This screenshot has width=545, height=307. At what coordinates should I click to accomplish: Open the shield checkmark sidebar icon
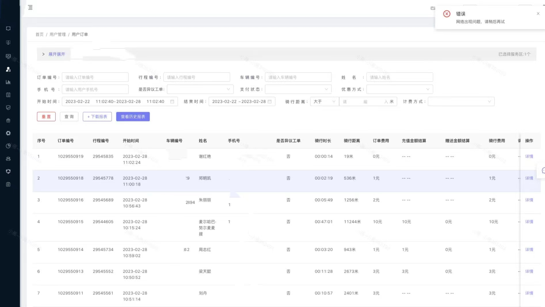(8, 107)
